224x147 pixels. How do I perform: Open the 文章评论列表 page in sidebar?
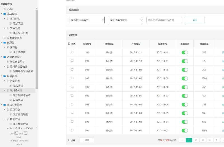pos(15,38)
